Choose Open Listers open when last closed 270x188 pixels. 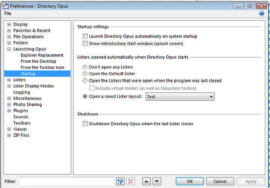85,80
